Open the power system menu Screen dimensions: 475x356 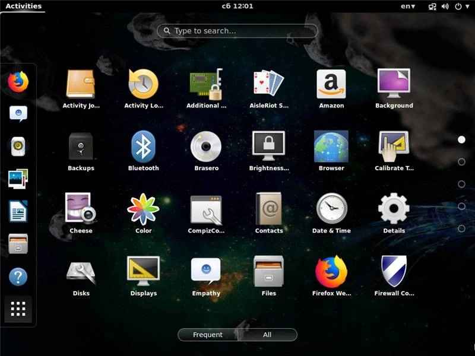462,7
